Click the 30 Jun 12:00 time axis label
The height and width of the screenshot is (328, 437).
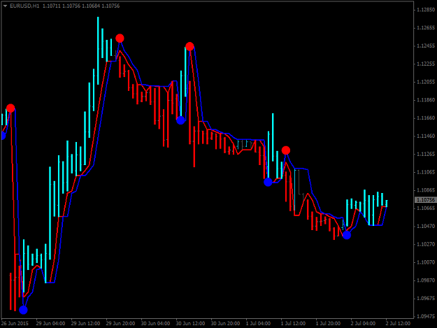click(190, 324)
